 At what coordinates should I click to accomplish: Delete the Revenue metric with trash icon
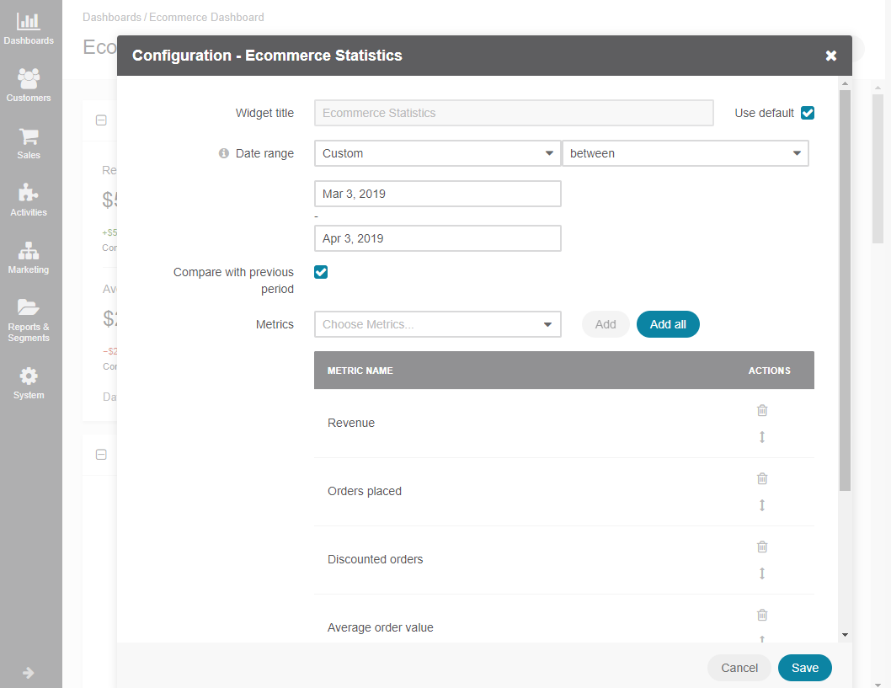pos(762,410)
